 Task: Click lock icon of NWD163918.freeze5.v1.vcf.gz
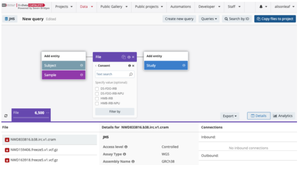pos(7,160)
